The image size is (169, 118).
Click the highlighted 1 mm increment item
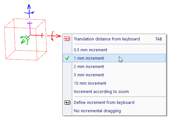pos(114,58)
